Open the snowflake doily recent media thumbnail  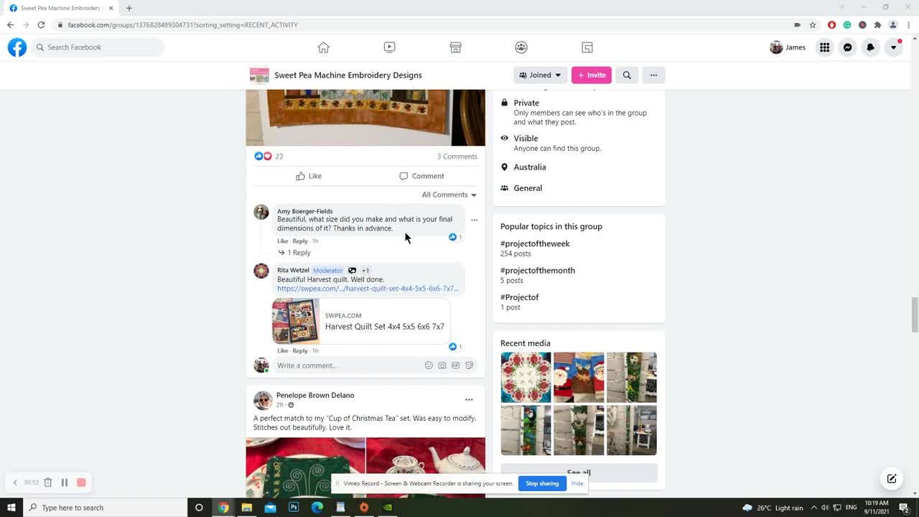point(526,377)
